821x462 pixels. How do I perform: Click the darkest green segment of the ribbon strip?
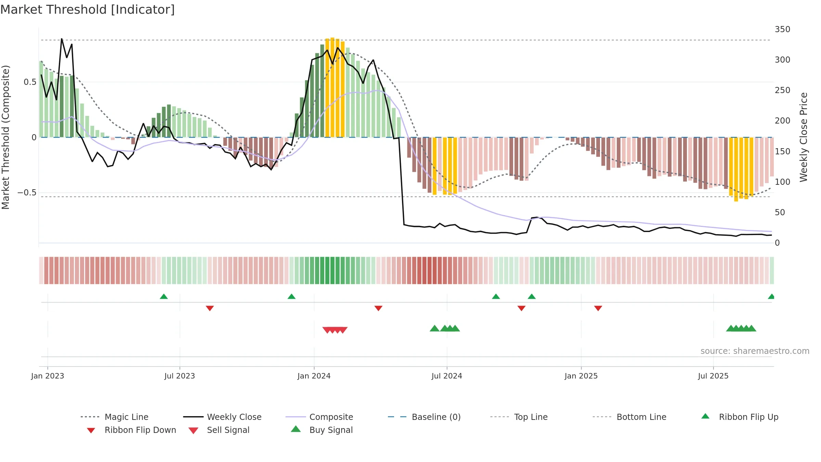327,270
